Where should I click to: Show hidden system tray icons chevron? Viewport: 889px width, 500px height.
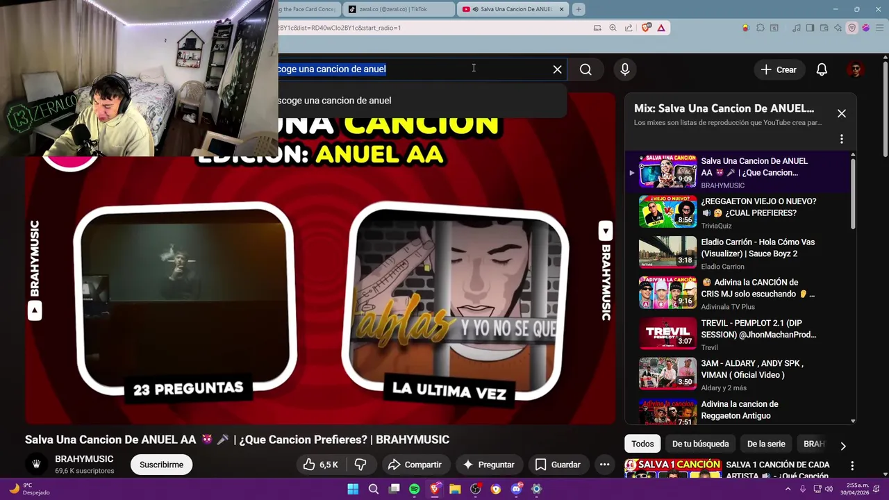click(788, 489)
